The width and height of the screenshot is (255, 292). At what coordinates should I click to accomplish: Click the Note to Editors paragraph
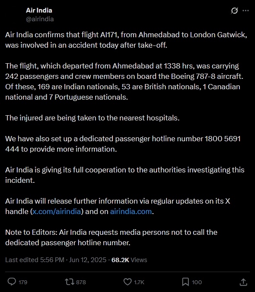coord(111,237)
